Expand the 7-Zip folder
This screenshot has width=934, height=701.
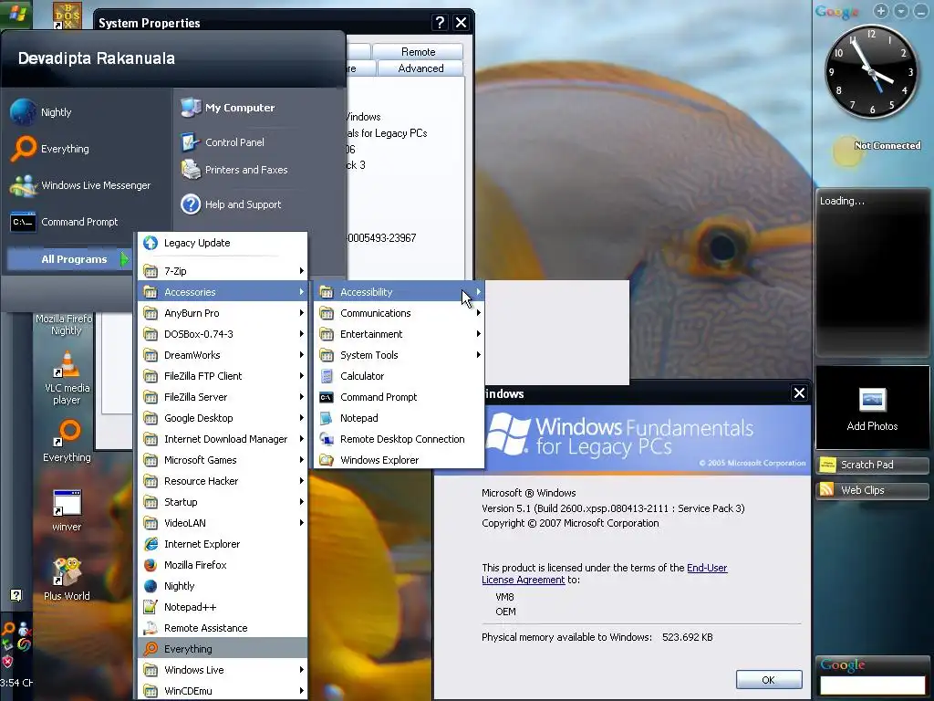pos(223,270)
